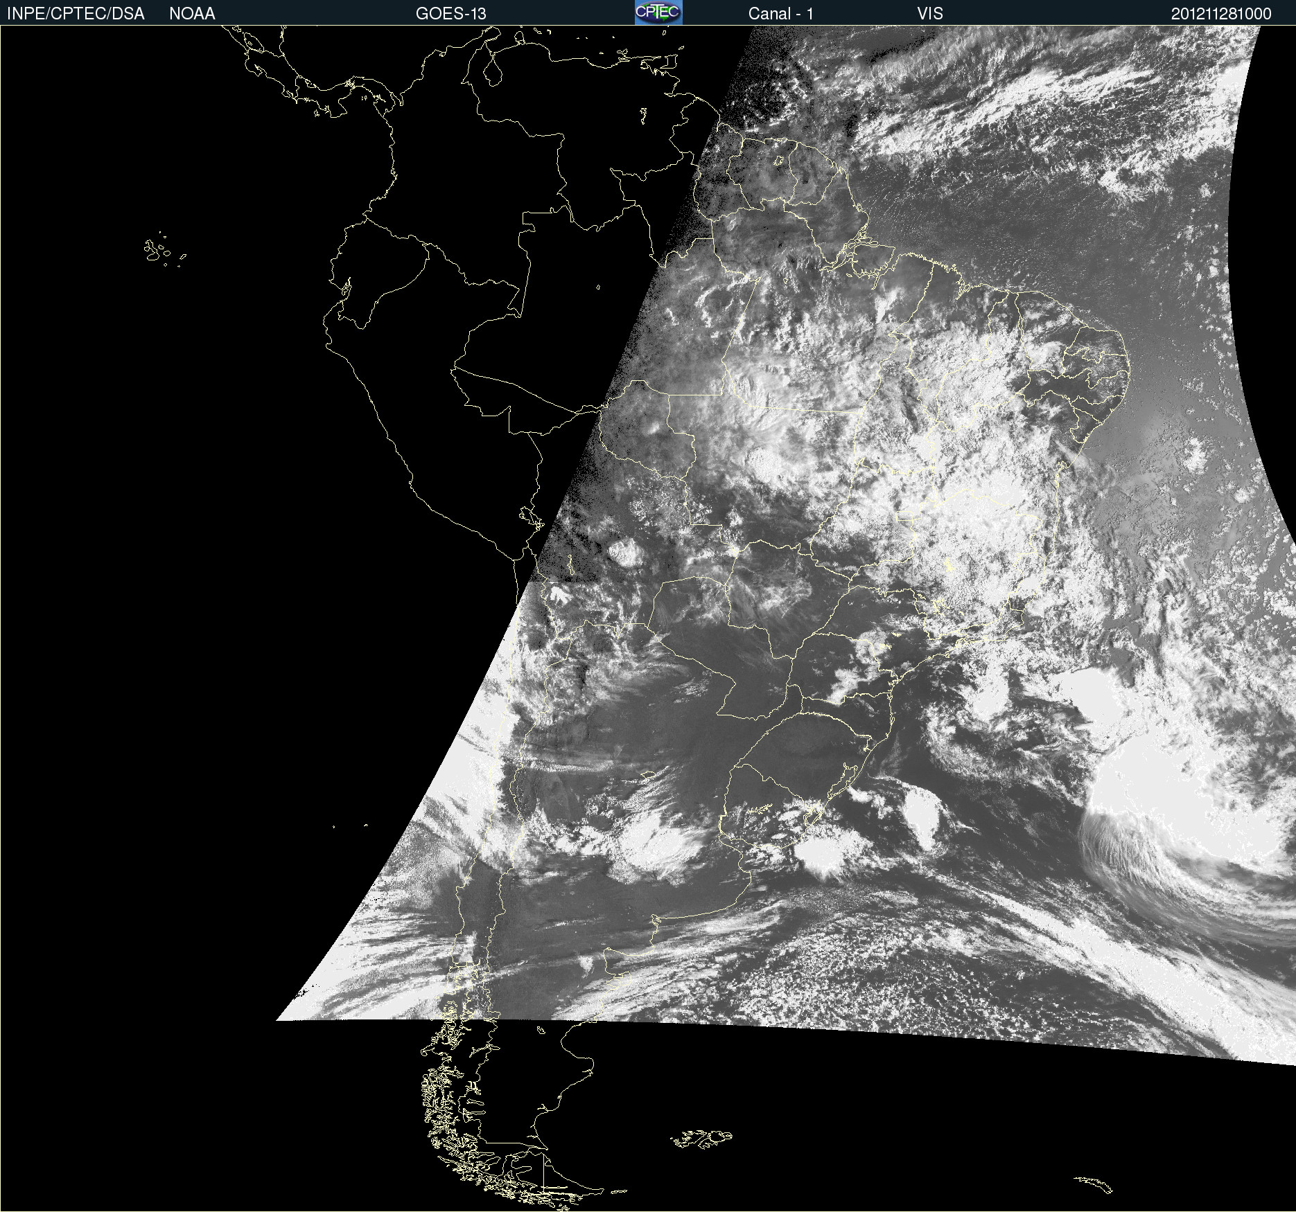Click the 201211281000 timestamp
This screenshot has height=1212, width=1296.
click(x=1221, y=14)
